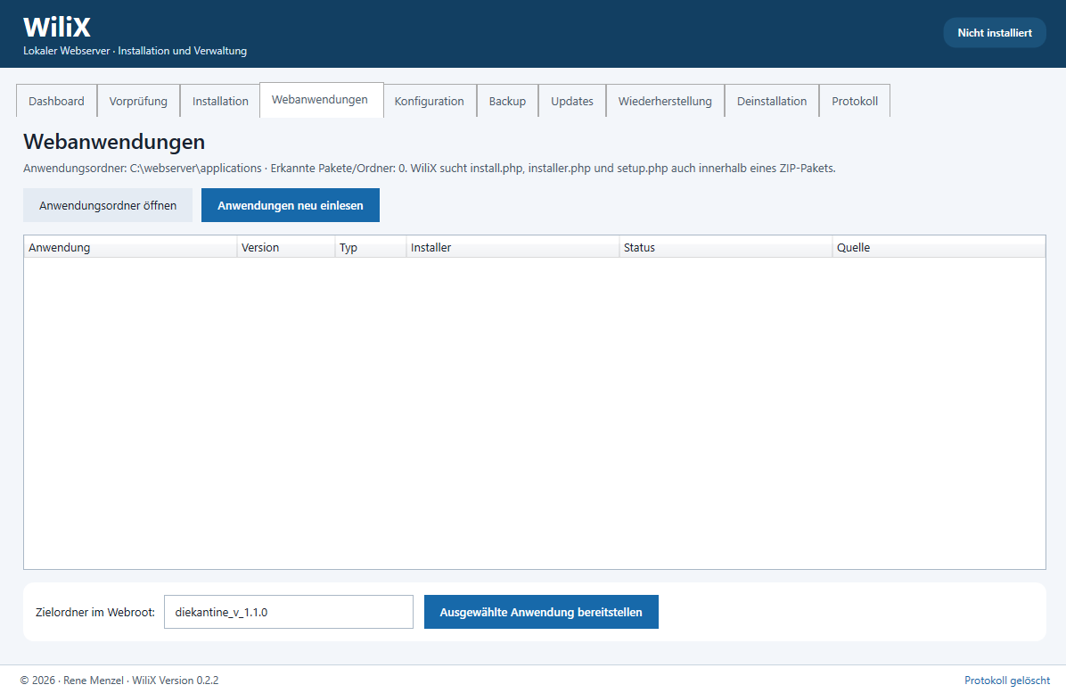
Task: Show the Protokoll tab
Action: click(855, 101)
